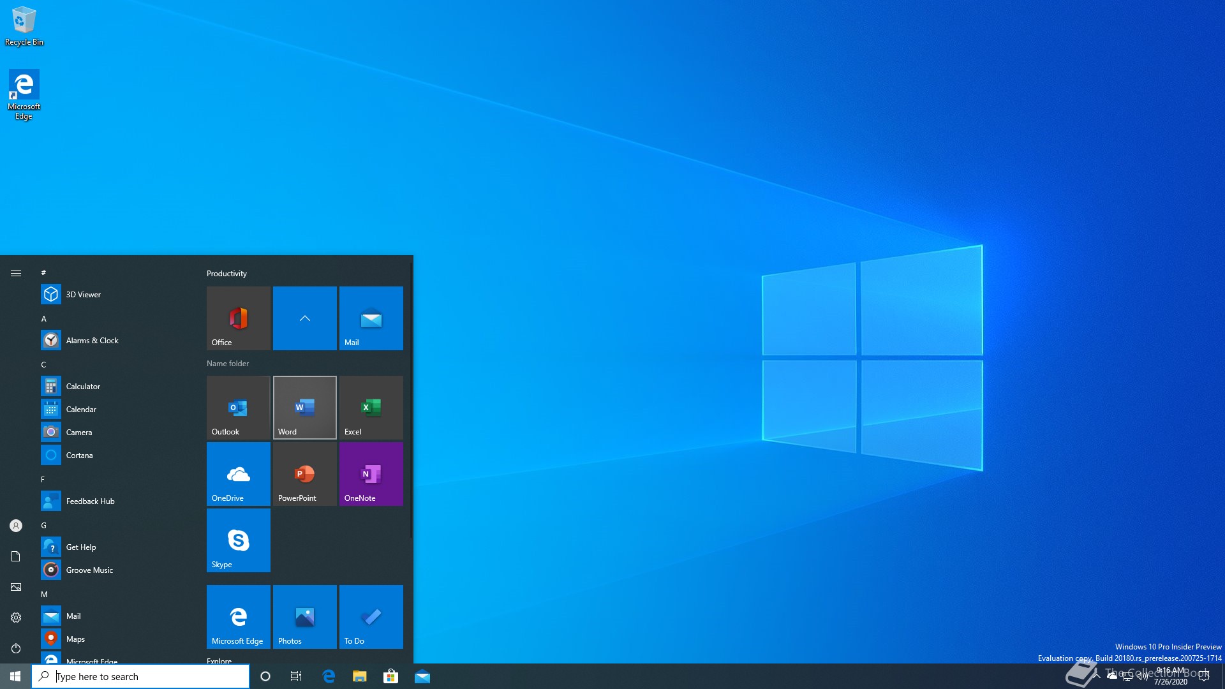This screenshot has height=689, width=1225.
Task: Open Alarms & Clock app
Action: pos(115,340)
